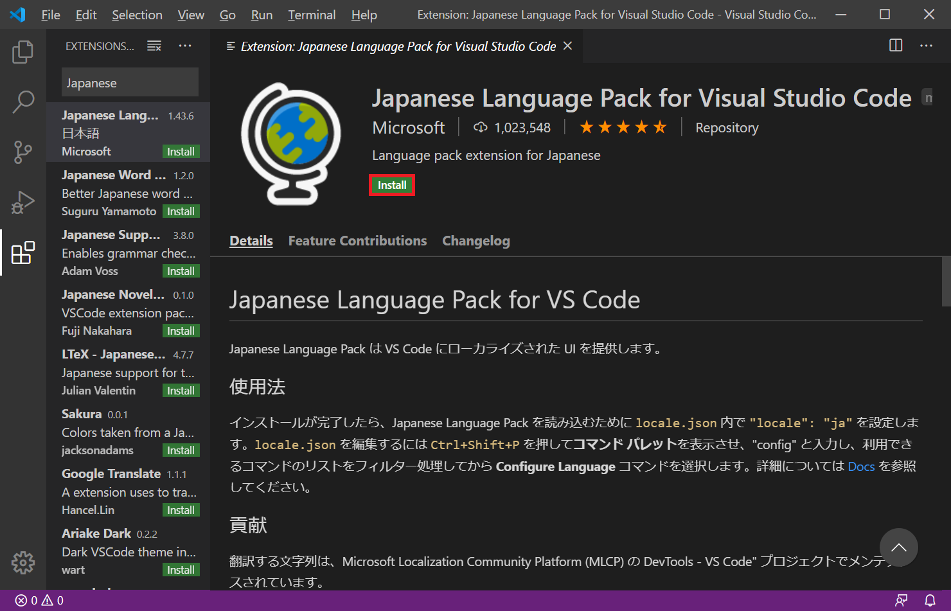
Task: Click the Extensions view icon
Action: coord(23,252)
